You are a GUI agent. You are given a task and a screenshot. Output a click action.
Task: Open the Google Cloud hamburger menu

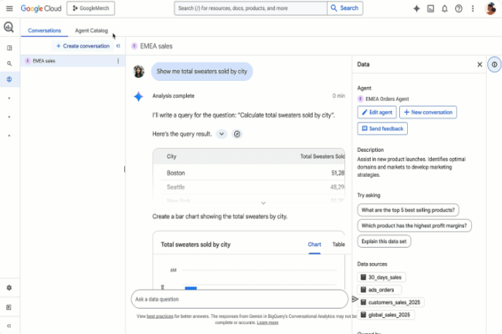pyautogui.click(x=9, y=8)
